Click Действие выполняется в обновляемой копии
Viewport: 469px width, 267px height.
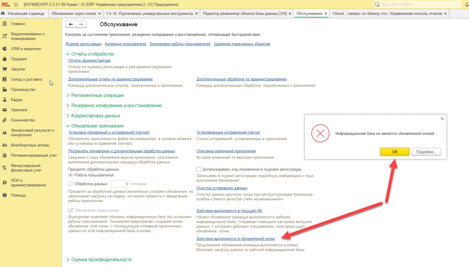(x=236, y=238)
